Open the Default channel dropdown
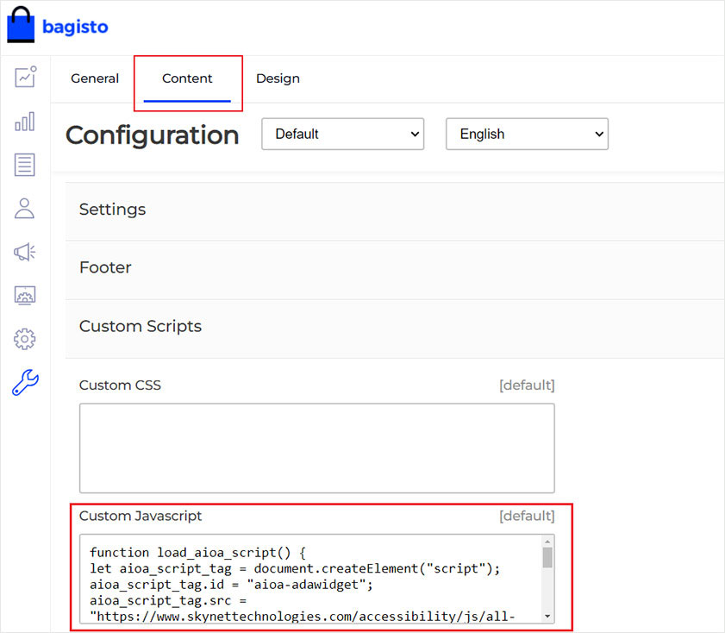 coord(342,135)
